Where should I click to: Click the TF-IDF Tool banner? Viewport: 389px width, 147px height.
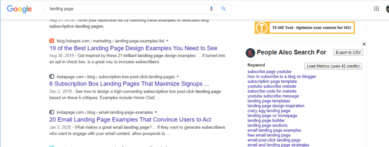coord(305,28)
